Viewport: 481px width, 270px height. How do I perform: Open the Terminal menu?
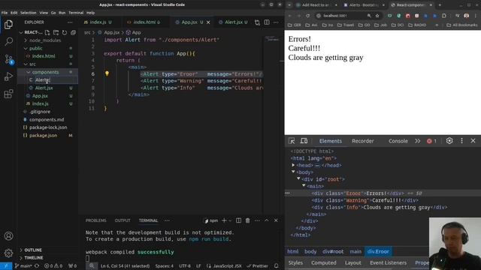click(76, 13)
